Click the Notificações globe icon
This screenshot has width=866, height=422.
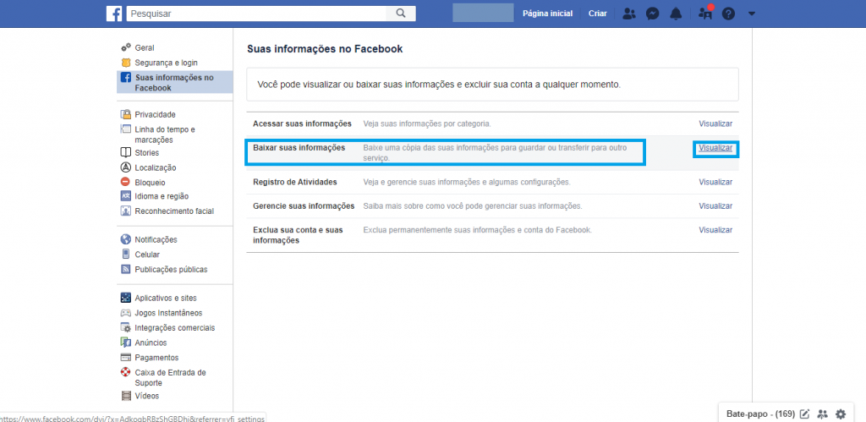tap(126, 239)
